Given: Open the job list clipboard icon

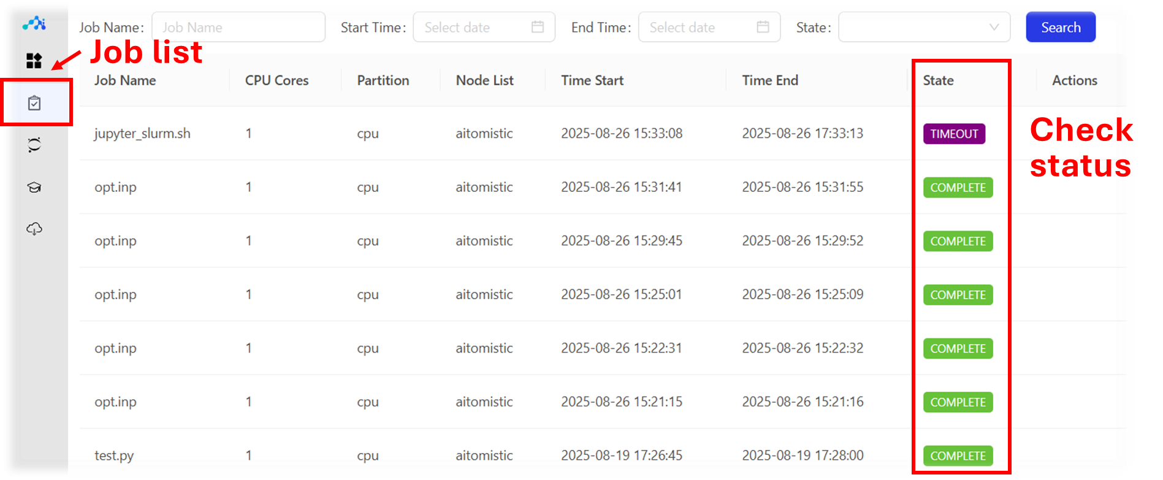Looking at the screenshot, I should (34, 103).
